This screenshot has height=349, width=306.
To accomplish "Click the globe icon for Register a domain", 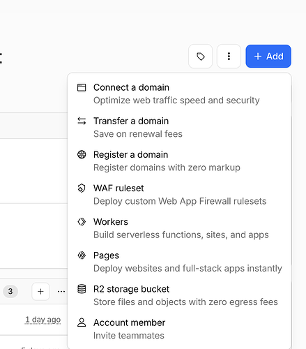I will pyautogui.click(x=82, y=154).
